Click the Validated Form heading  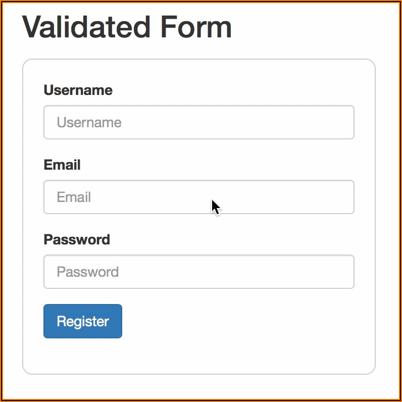[x=127, y=27]
